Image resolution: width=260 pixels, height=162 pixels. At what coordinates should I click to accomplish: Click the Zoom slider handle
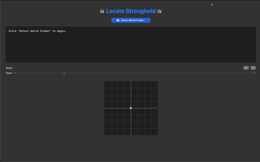64,73
